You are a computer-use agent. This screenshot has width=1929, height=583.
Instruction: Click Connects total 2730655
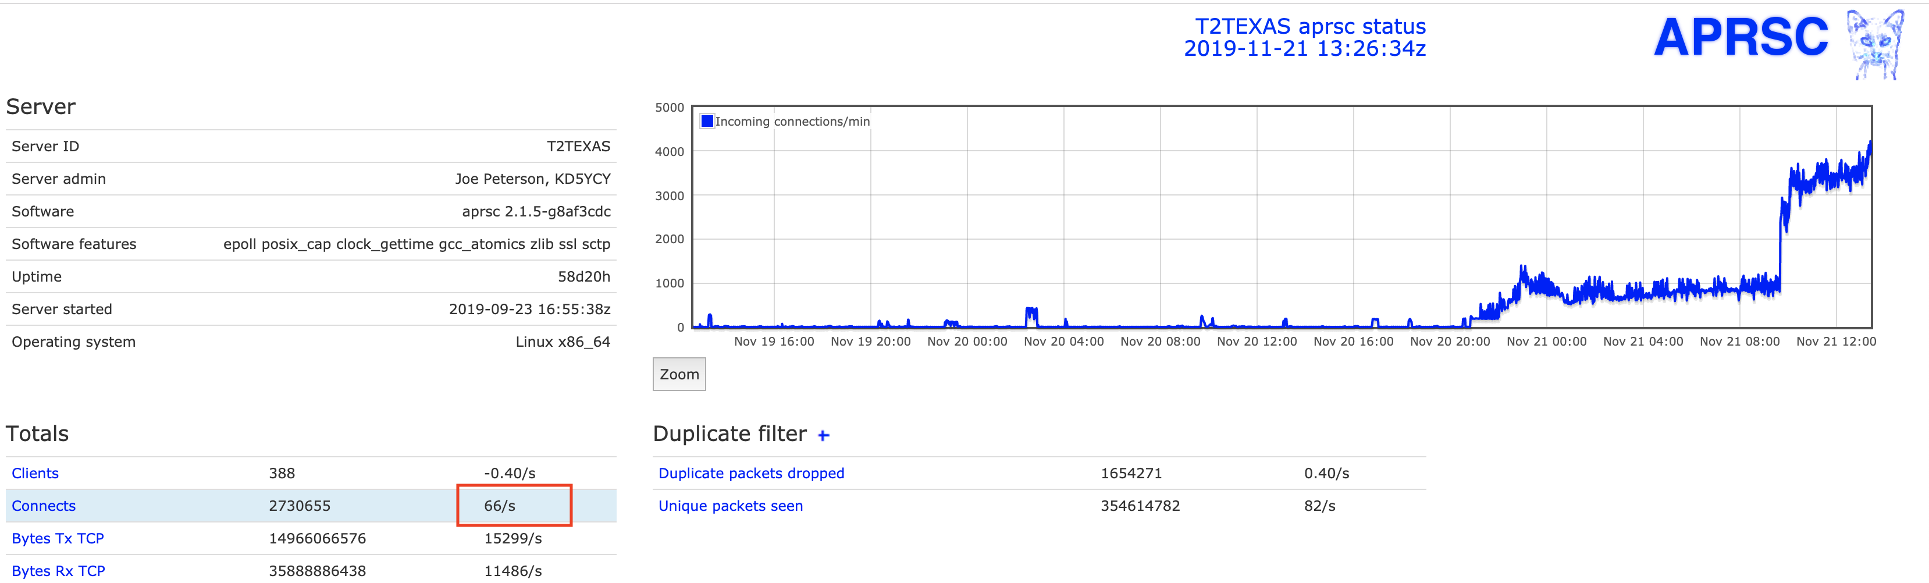pyautogui.click(x=300, y=506)
